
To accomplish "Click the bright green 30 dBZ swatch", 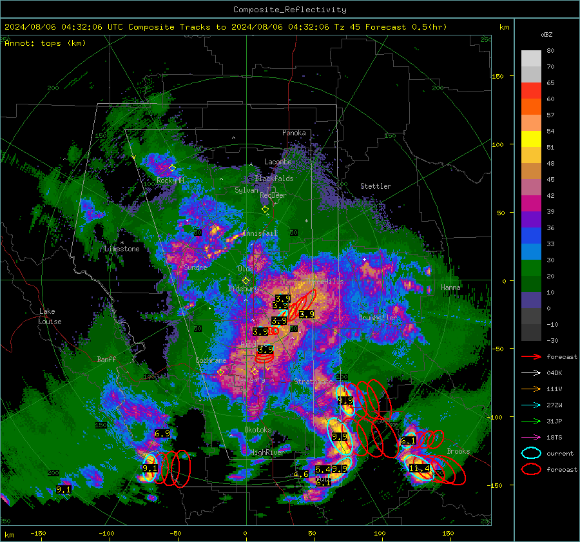I will pyautogui.click(x=531, y=268).
